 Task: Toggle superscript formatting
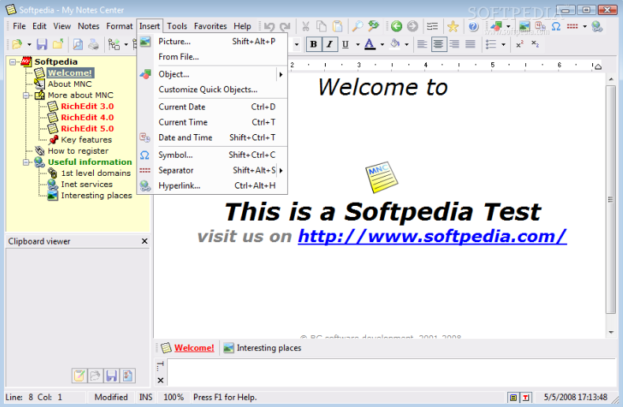[x=520, y=44]
